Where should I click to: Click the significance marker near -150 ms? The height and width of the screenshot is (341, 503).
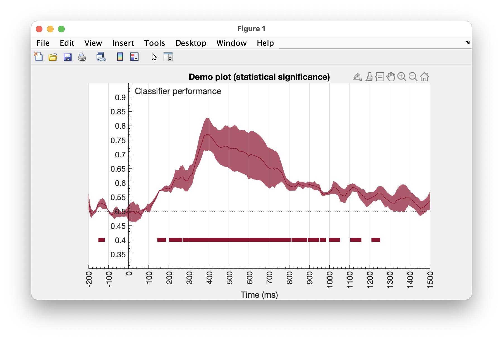coord(102,240)
